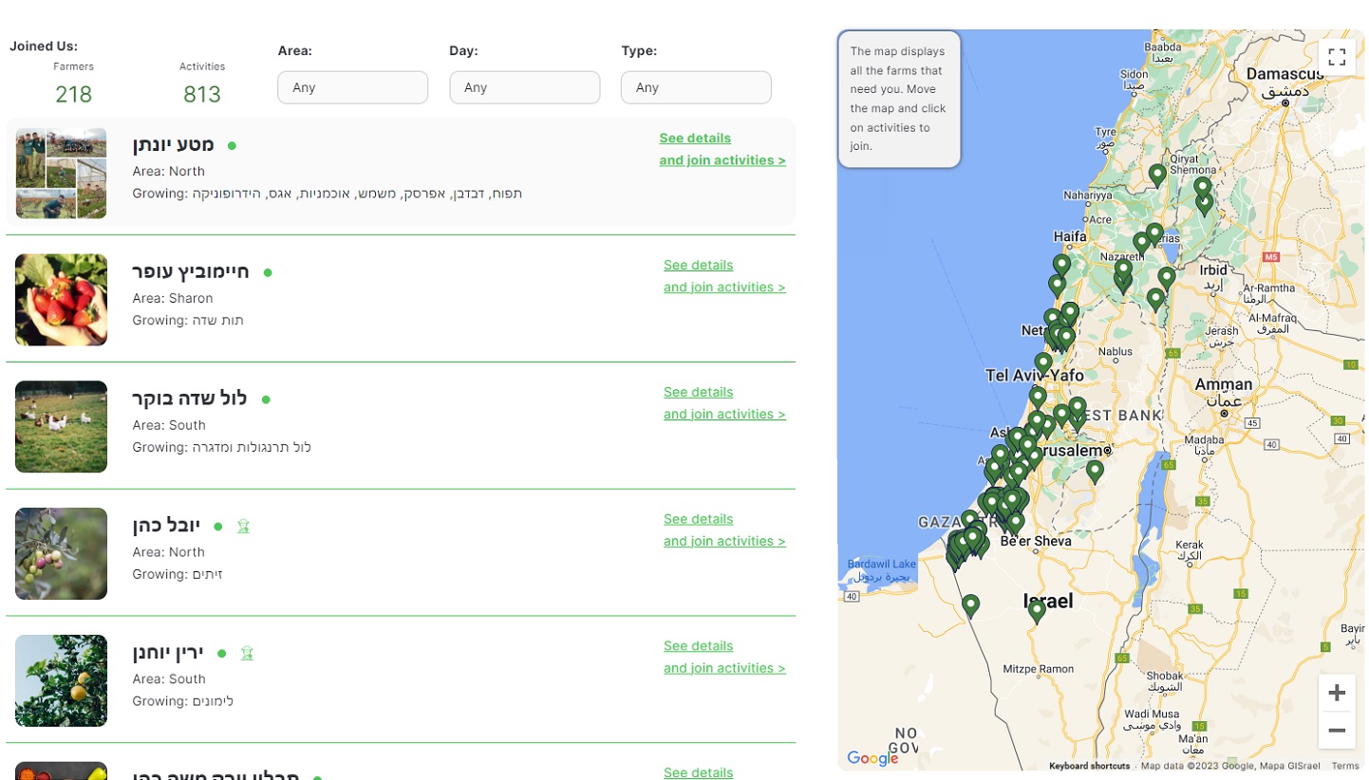Click the map marker east of Jerusalem

point(1095,471)
